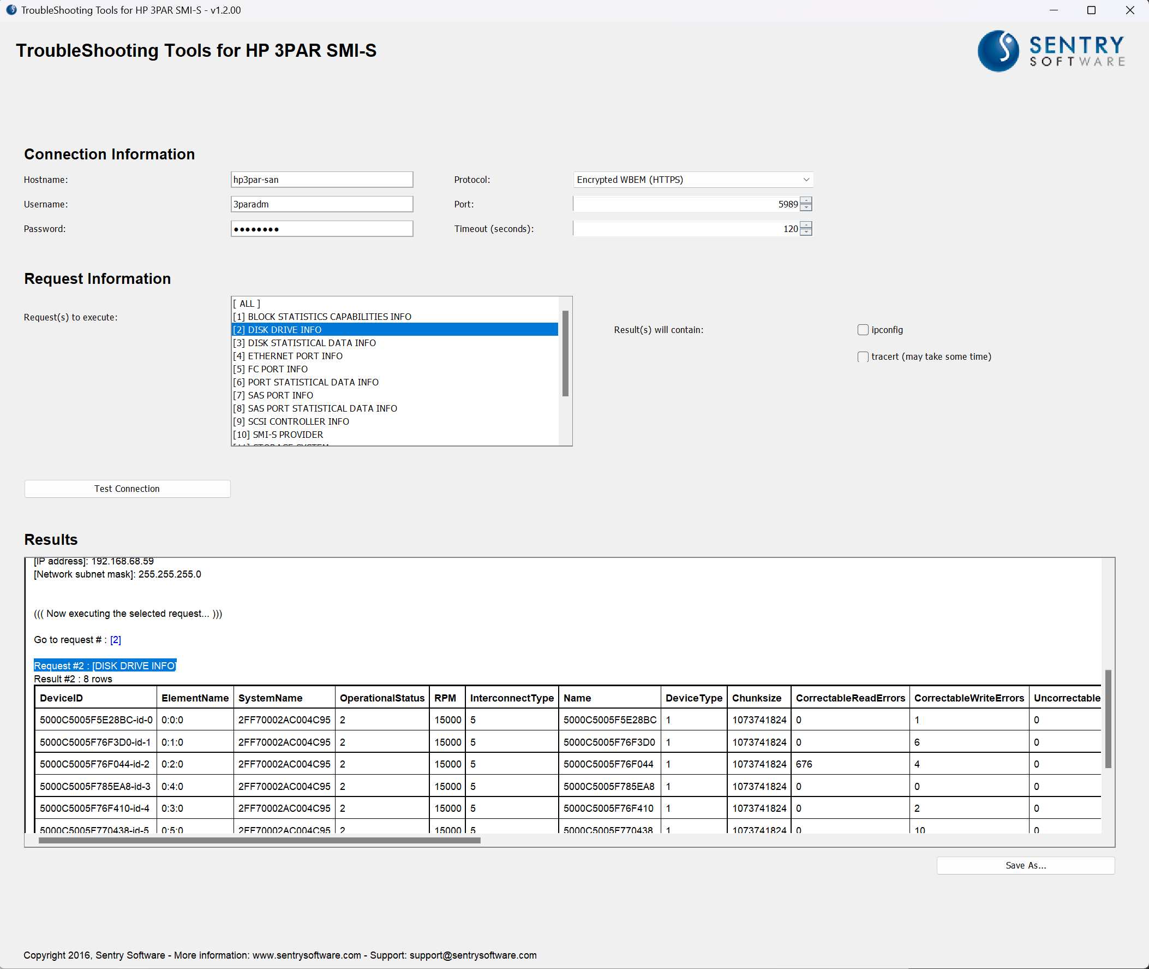
Task: Enable tracert (may take some time) option
Action: point(863,356)
